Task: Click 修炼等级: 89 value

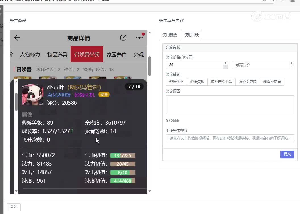Action: [x=37, y=123]
